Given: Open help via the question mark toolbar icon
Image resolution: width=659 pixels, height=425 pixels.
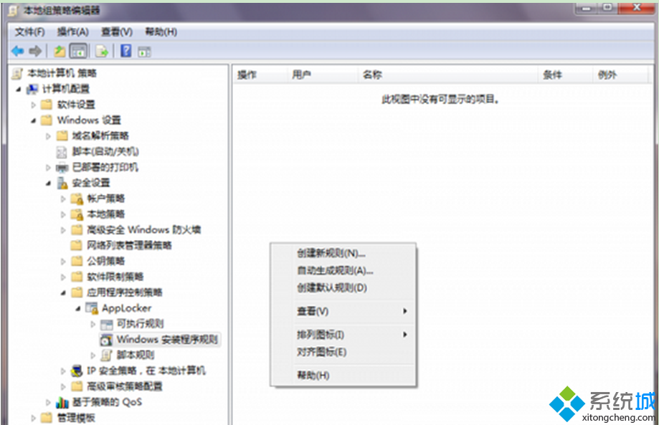Looking at the screenshot, I should click(x=126, y=50).
